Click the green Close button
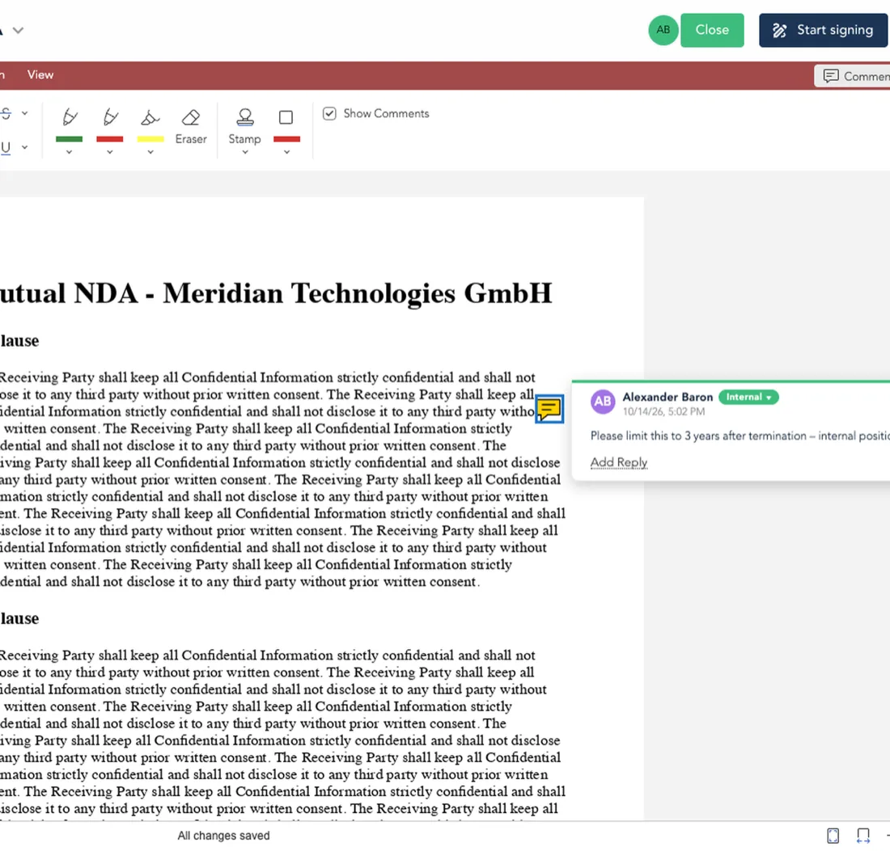Viewport: 890px width, 851px height. [x=712, y=30]
